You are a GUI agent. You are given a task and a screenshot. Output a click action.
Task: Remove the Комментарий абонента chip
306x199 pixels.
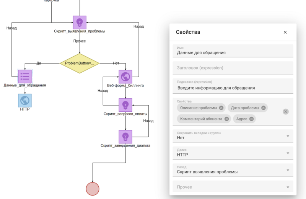(227, 119)
